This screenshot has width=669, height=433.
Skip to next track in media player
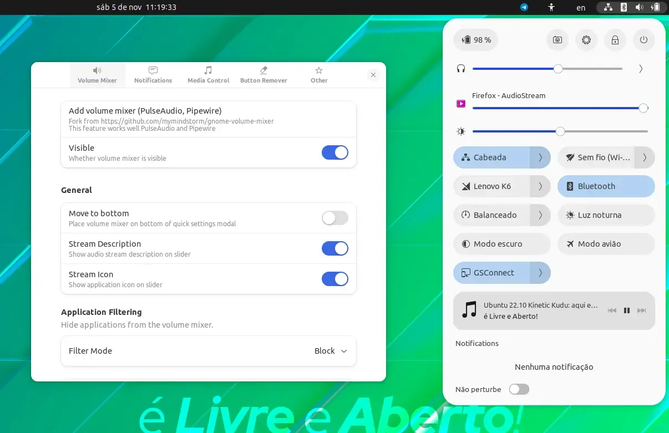point(642,310)
